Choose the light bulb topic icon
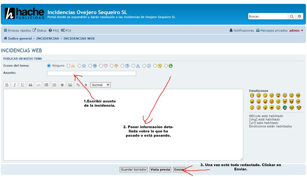The image size is (307, 177). [x=112, y=66]
